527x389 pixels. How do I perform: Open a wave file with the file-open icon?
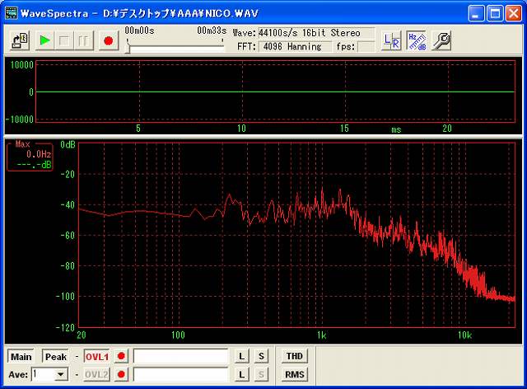[20, 40]
